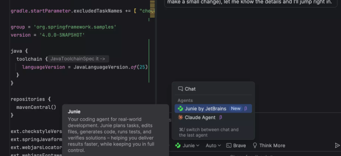Click the ext.checkstyleVers line
The height and width of the screenshot is (156, 341).
pos(36,131)
